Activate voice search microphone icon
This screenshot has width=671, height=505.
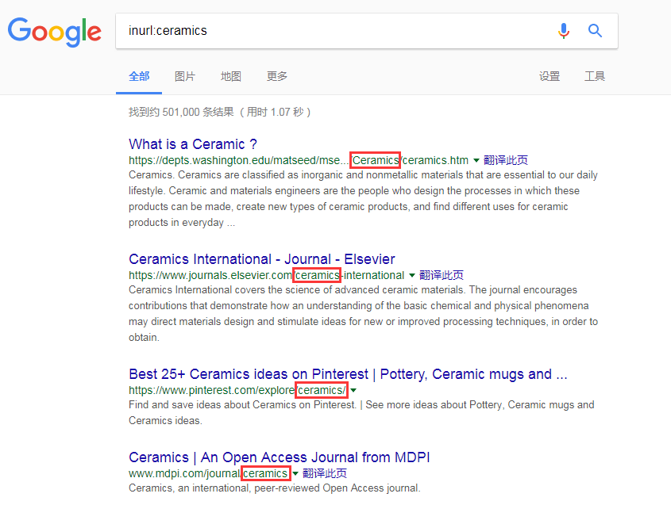click(564, 31)
